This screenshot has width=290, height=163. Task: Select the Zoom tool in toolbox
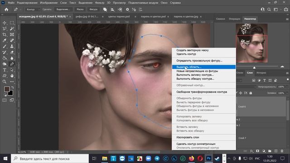point(5,81)
